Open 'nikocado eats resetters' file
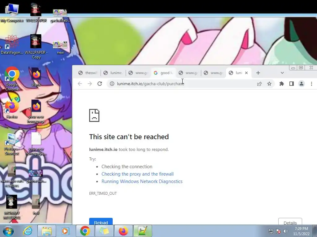 point(12,175)
